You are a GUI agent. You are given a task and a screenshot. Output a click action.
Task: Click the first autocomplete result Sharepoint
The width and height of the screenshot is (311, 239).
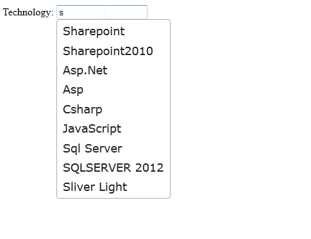(x=113, y=31)
